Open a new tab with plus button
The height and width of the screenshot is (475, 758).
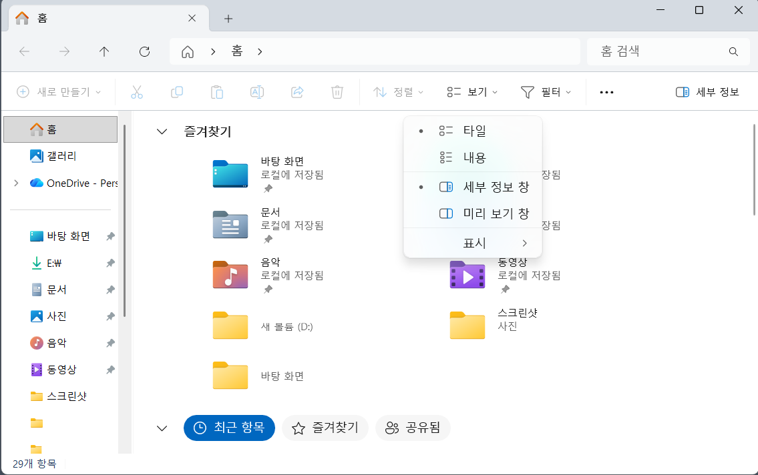point(228,19)
